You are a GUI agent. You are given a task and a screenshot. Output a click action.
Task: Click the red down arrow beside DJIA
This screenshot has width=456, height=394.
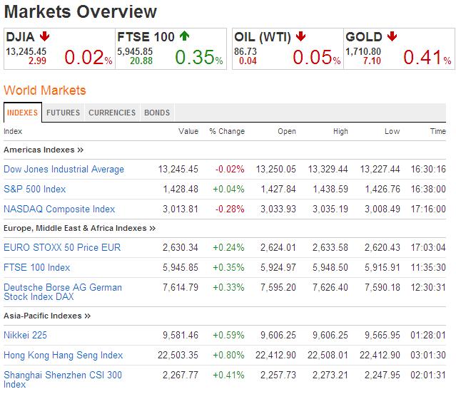click(x=44, y=36)
